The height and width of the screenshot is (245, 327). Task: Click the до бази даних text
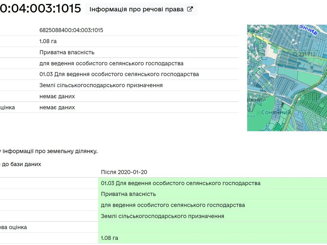21,164
